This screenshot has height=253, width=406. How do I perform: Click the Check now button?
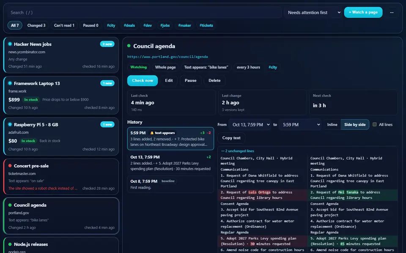143,81
